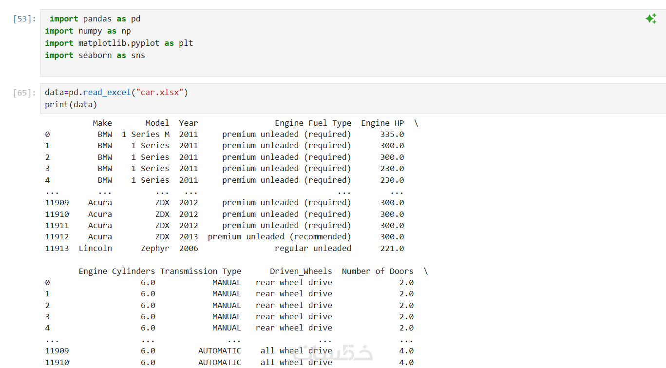Click the Transmission Type column header

pyautogui.click(x=201, y=271)
